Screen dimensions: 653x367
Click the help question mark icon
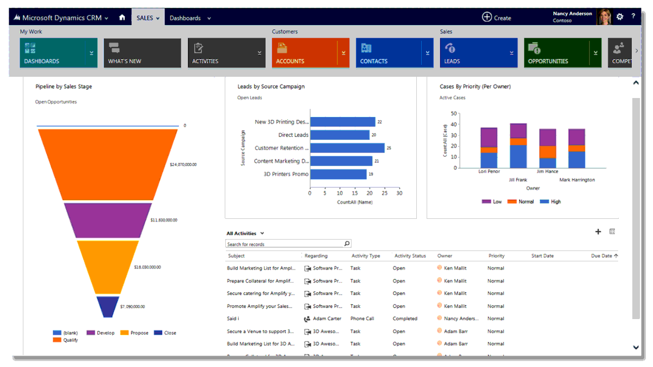[633, 16]
